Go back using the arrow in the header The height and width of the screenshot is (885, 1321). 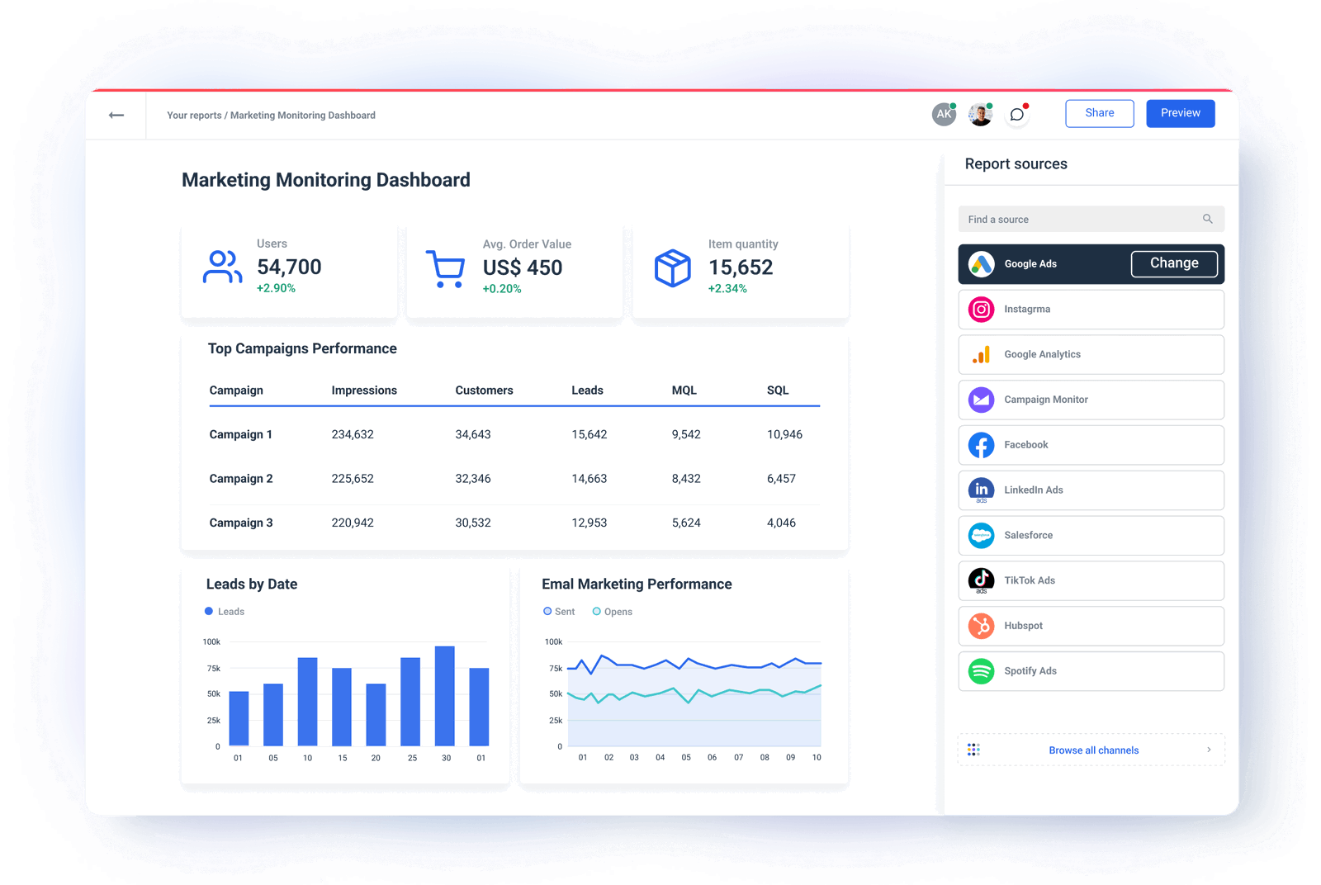pyautogui.click(x=116, y=115)
